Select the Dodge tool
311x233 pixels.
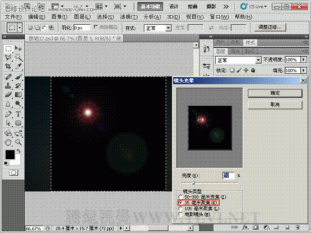pyautogui.click(x=18, y=104)
